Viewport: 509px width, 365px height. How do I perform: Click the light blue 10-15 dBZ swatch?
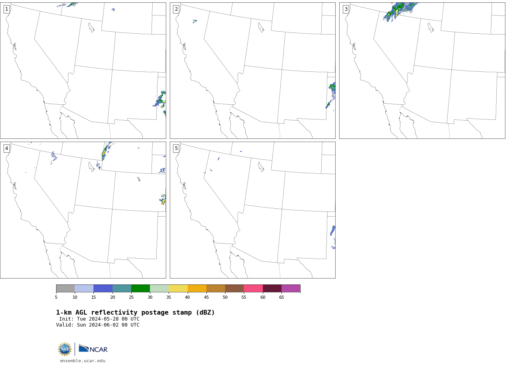click(84, 288)
